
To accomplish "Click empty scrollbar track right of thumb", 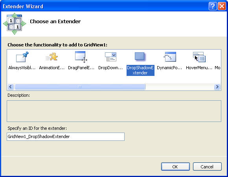I will [180, 87].
